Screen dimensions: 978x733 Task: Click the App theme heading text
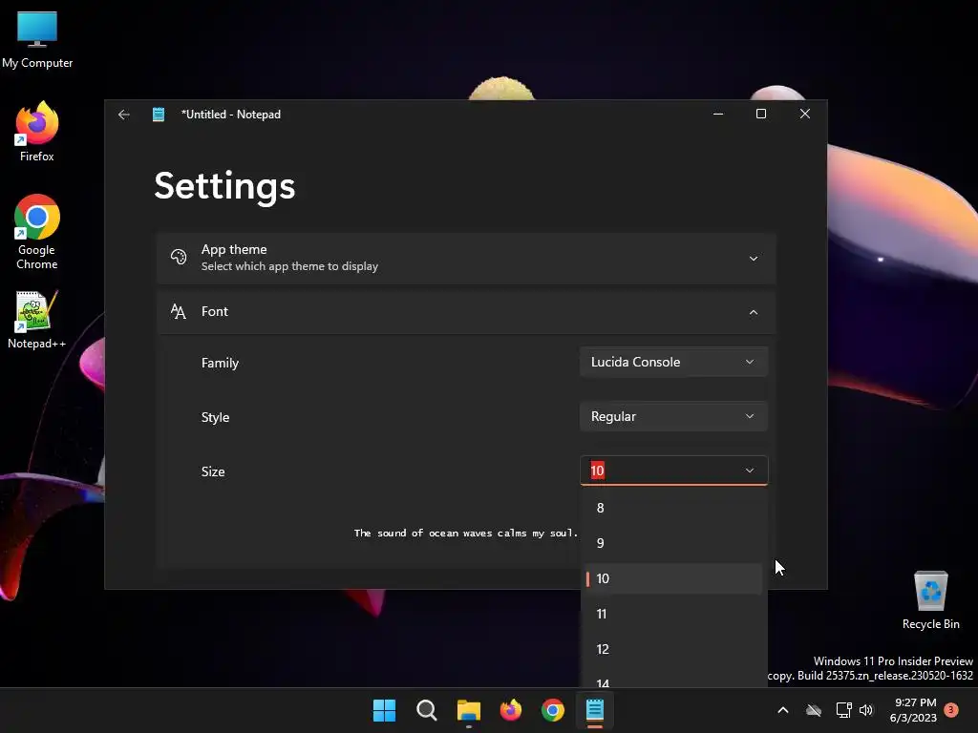(x=234, y=249)
